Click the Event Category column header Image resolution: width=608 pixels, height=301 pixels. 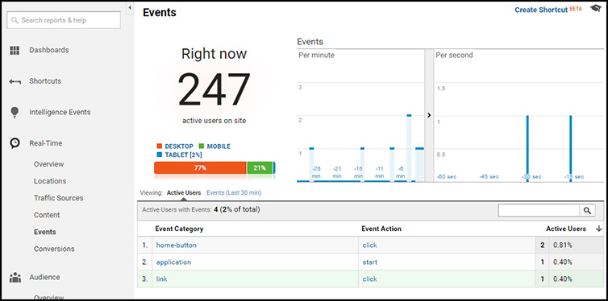[x=179, y=229]
